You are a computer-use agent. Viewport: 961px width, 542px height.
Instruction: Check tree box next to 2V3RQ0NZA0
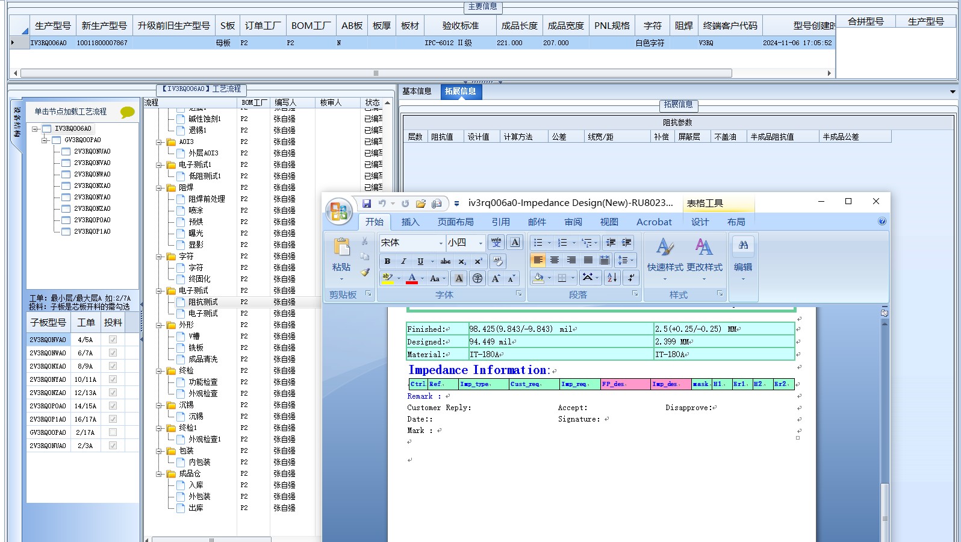66,209
